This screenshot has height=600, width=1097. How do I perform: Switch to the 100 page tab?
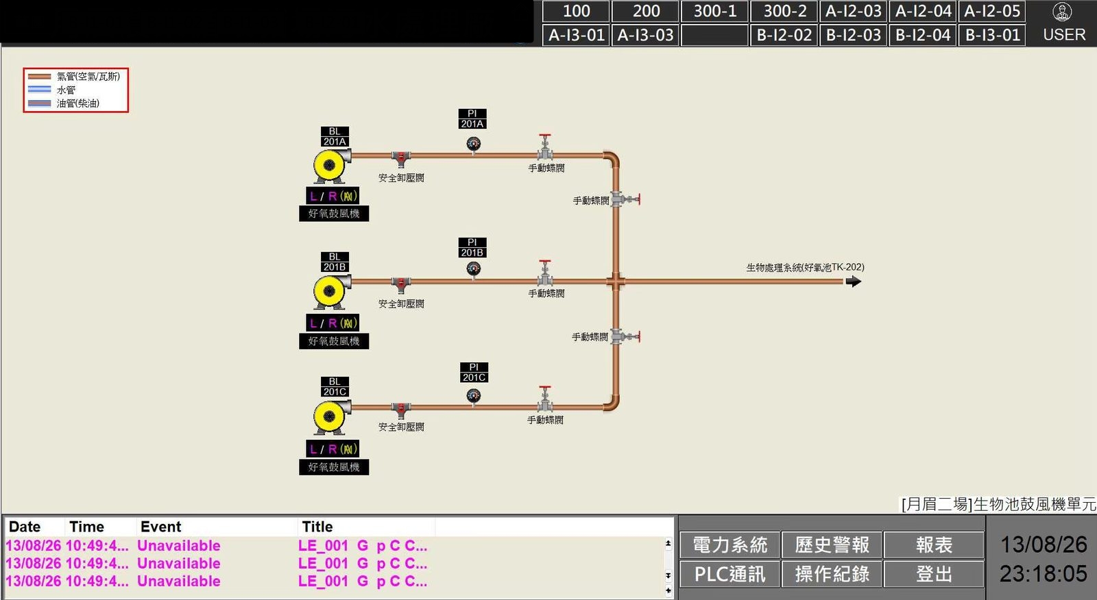(576, 11)
